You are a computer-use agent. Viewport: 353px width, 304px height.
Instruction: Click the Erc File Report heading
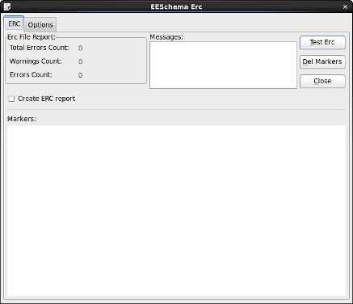click(x=32, y=37)
